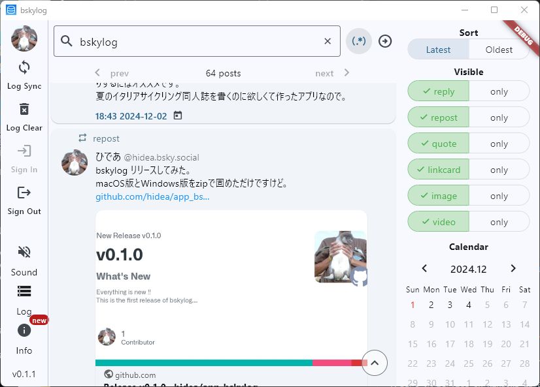Open the Log list icon
This screenshot has width=540, height=387.
pyautogui.click(x=24, y=291)
